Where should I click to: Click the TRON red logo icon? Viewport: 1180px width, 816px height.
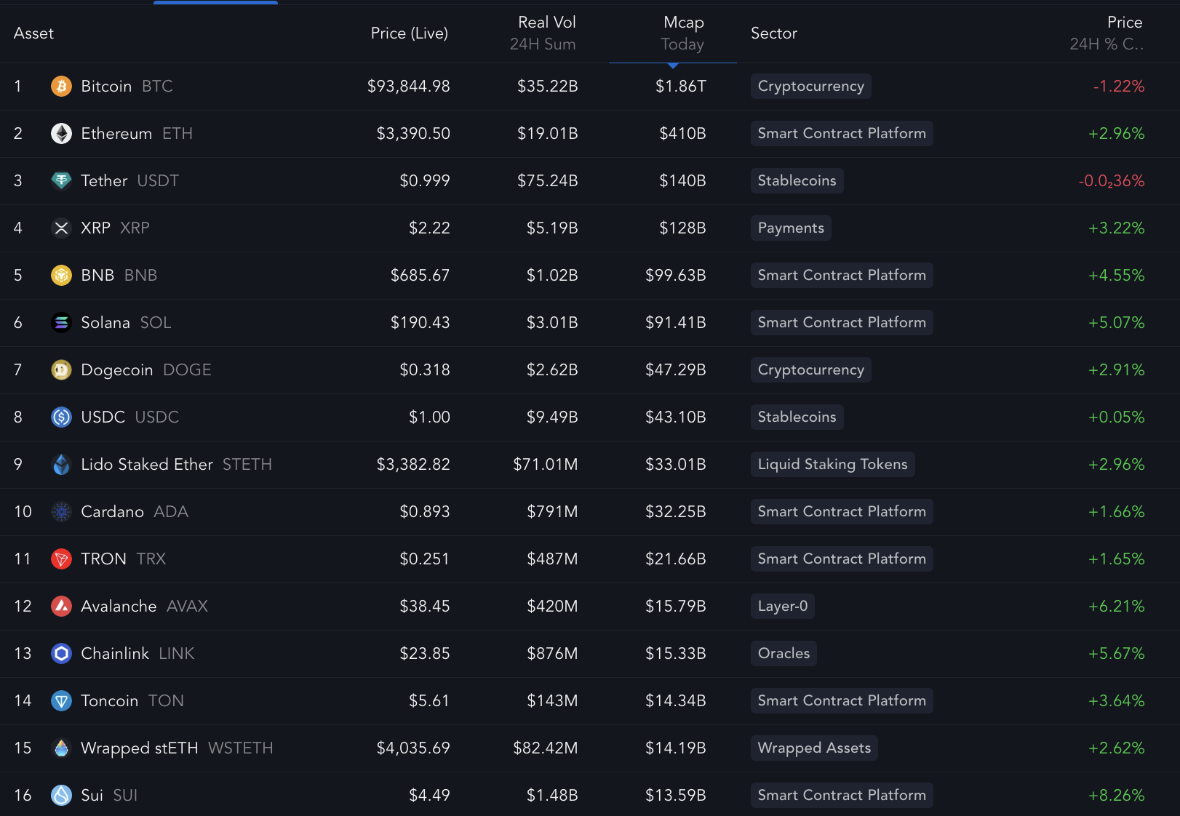(61, 559)
